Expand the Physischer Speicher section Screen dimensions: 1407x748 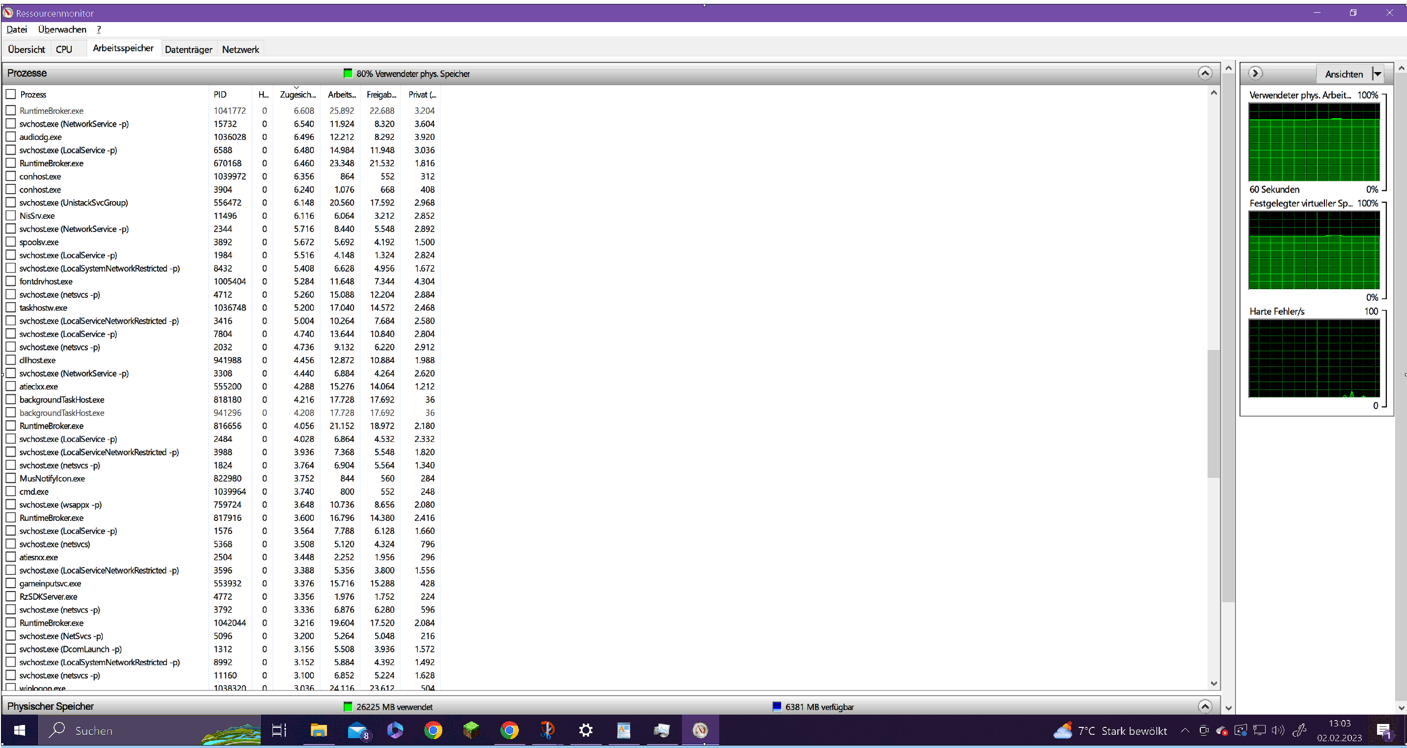tap(1205, 706)
